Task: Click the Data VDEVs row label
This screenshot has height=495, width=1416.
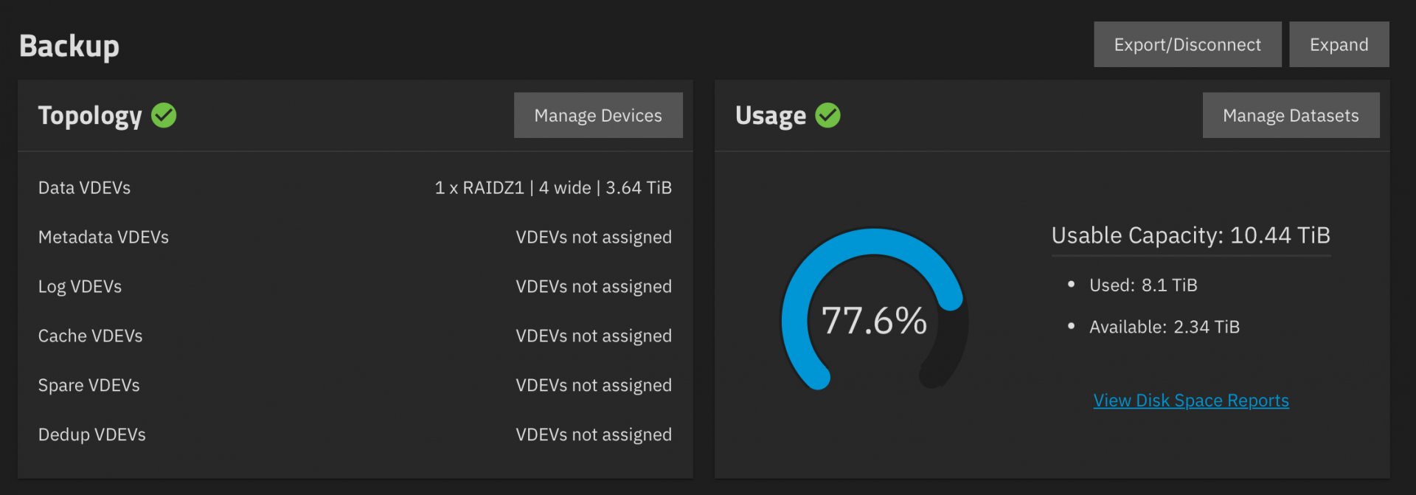Action: [84, 187]
